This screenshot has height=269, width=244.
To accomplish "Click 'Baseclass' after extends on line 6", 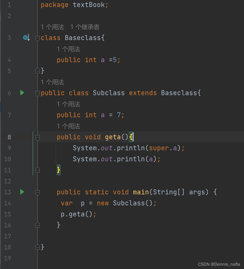I will [x=179, y=93].
